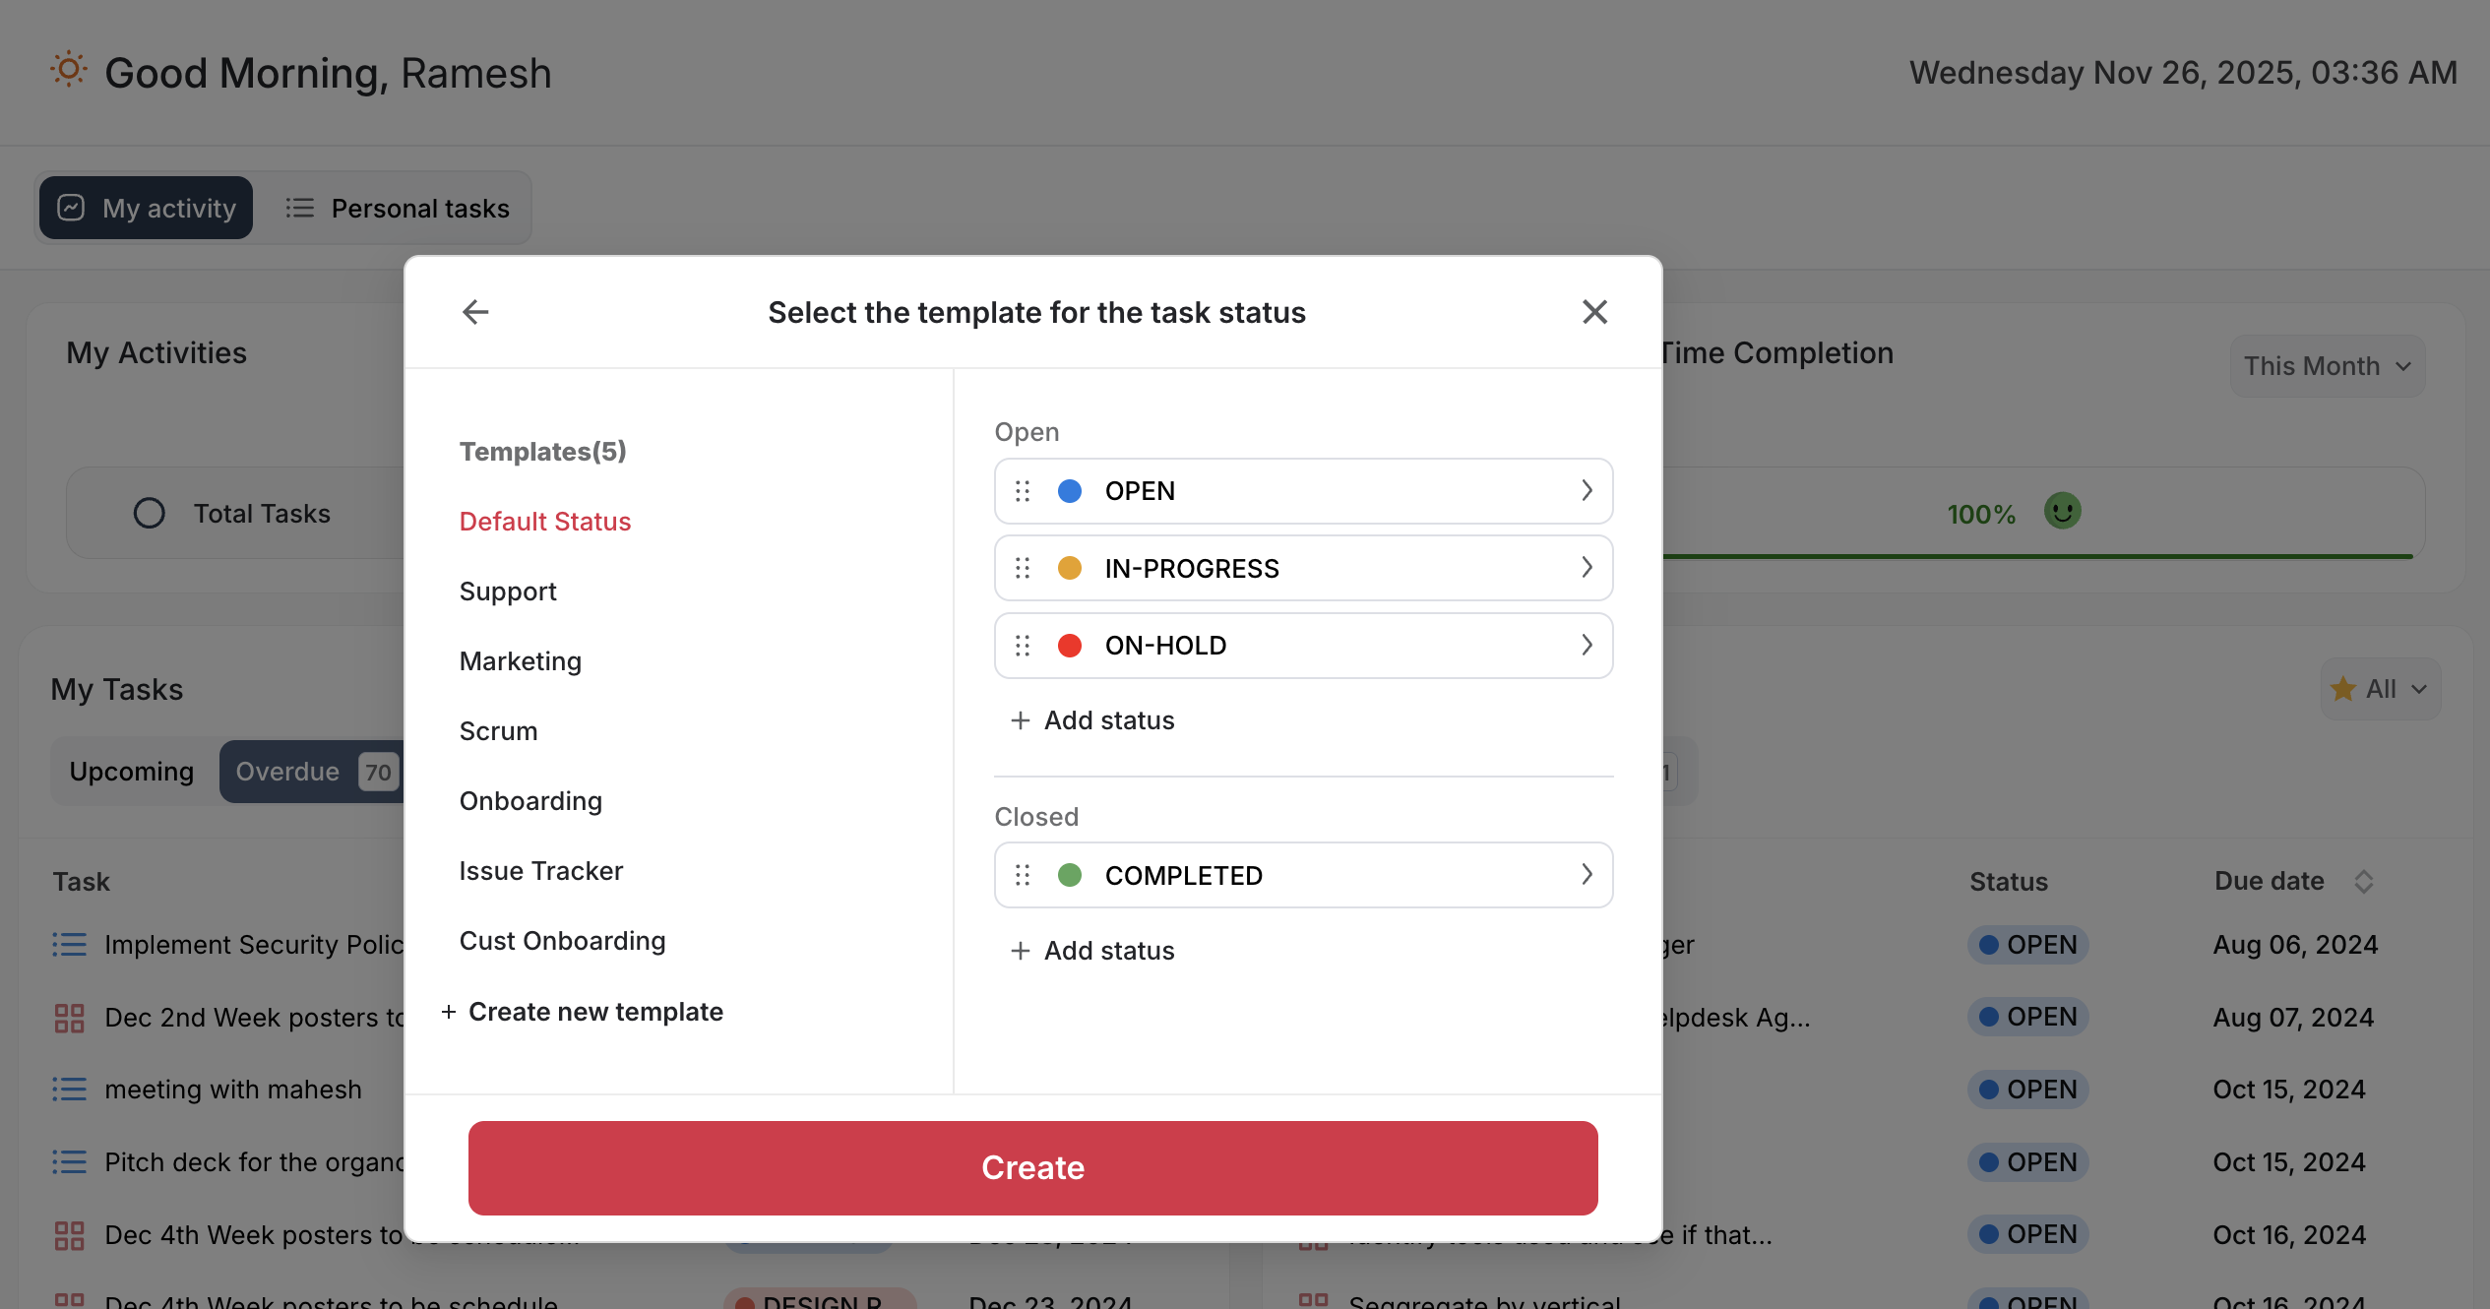Click the blue OPEN status color dot
Viewport: 2490px width, 1309px height.
coord(1070,491)
